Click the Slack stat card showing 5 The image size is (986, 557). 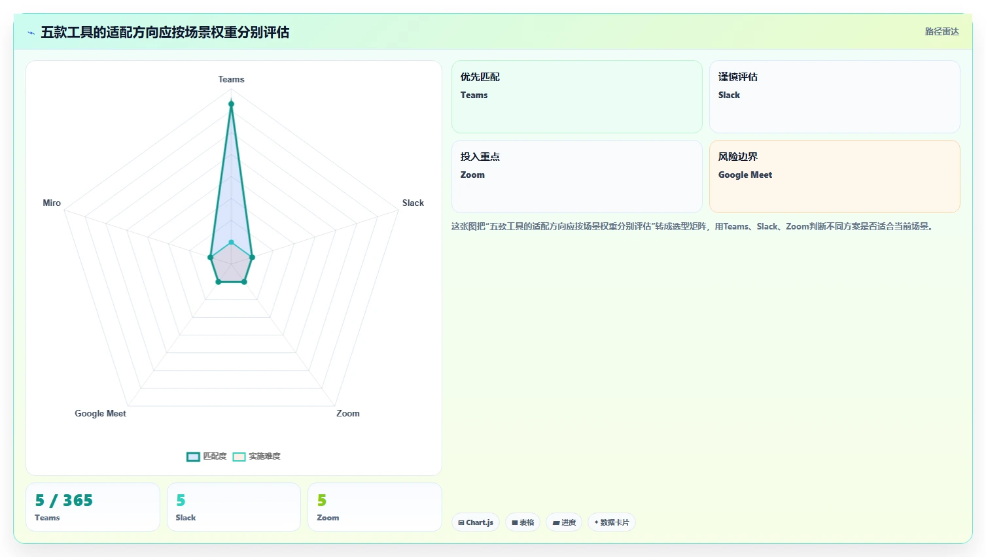pyautogui.click(x=234, y=507)
